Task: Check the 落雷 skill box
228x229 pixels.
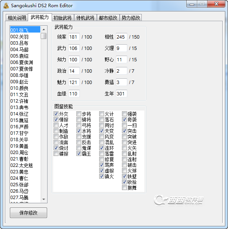Action: pos(101,154)
